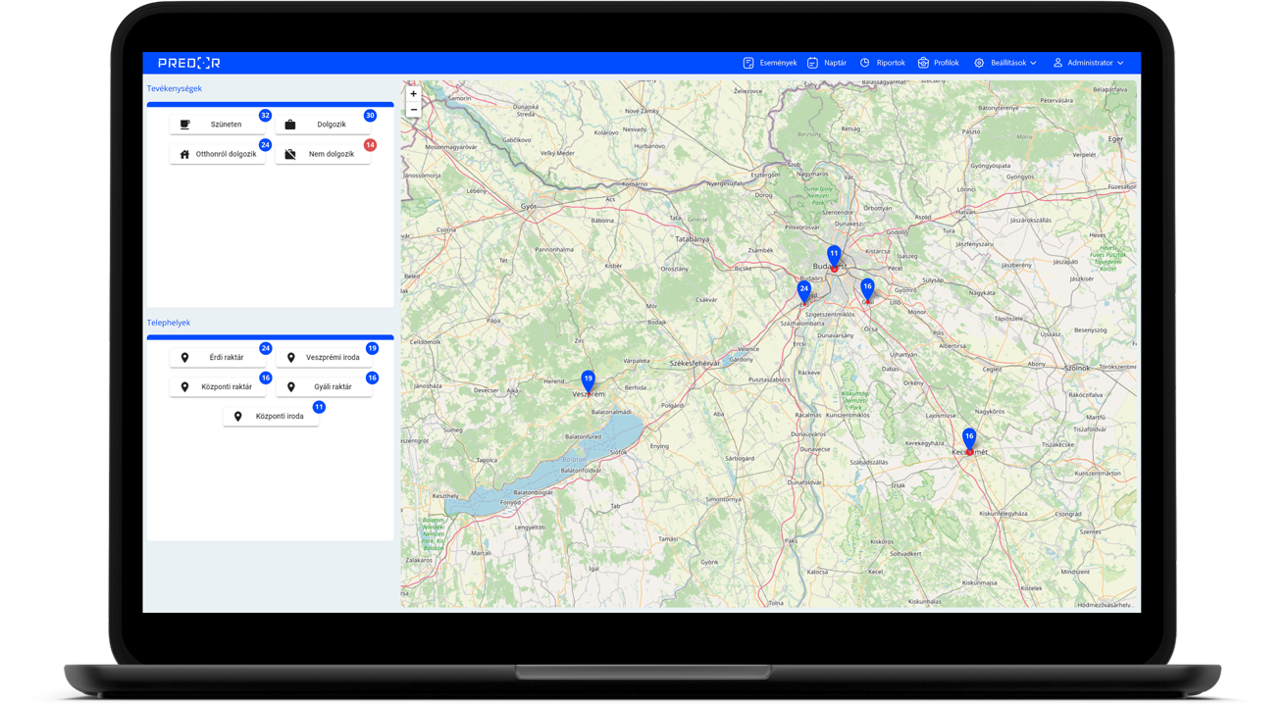Click the pin icon on Központi iroda
The width and height of the screenshot is (1287, 706).
tap(237, 417)
